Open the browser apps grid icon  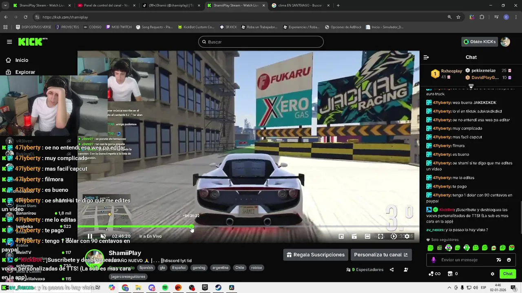5,27
